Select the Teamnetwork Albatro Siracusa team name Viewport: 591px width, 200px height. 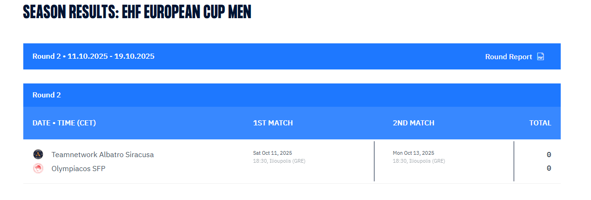coord(102,154)
